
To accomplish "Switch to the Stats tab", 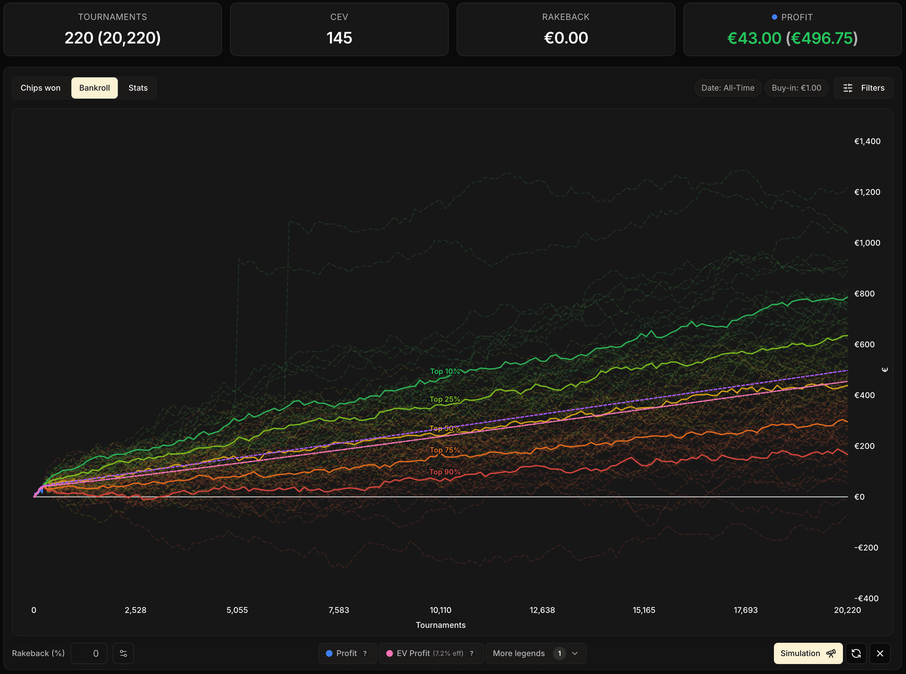I will [138, 88].
